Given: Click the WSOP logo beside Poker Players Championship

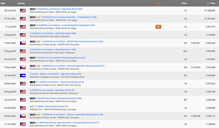Looking at the screenshot, I should click(33, 98).
